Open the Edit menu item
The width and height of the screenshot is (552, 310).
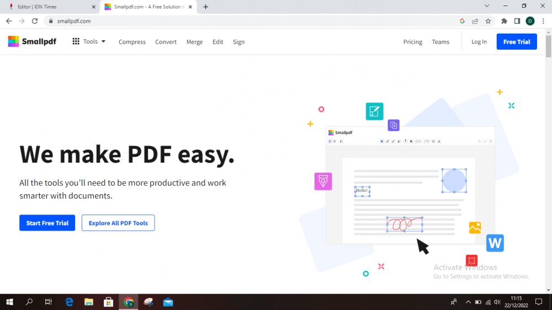coord(217,41)
